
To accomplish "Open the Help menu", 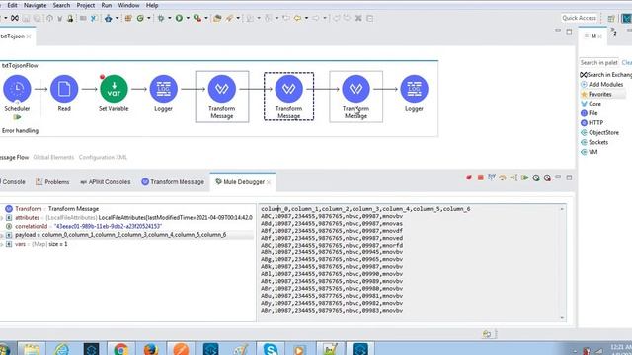I will 152,5.
